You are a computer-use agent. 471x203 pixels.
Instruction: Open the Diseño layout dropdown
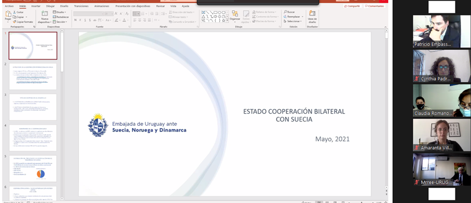pyautogui.click(x=59, y=12)
